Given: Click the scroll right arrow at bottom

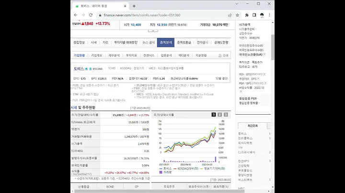Looking at the screenshot, I should tap(269, 191).
